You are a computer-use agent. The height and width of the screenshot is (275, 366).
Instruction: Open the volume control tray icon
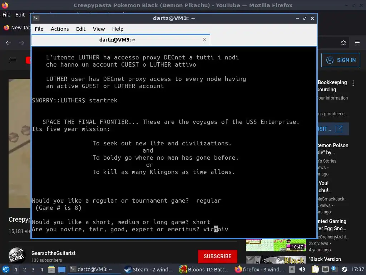[x=302, y=269]
